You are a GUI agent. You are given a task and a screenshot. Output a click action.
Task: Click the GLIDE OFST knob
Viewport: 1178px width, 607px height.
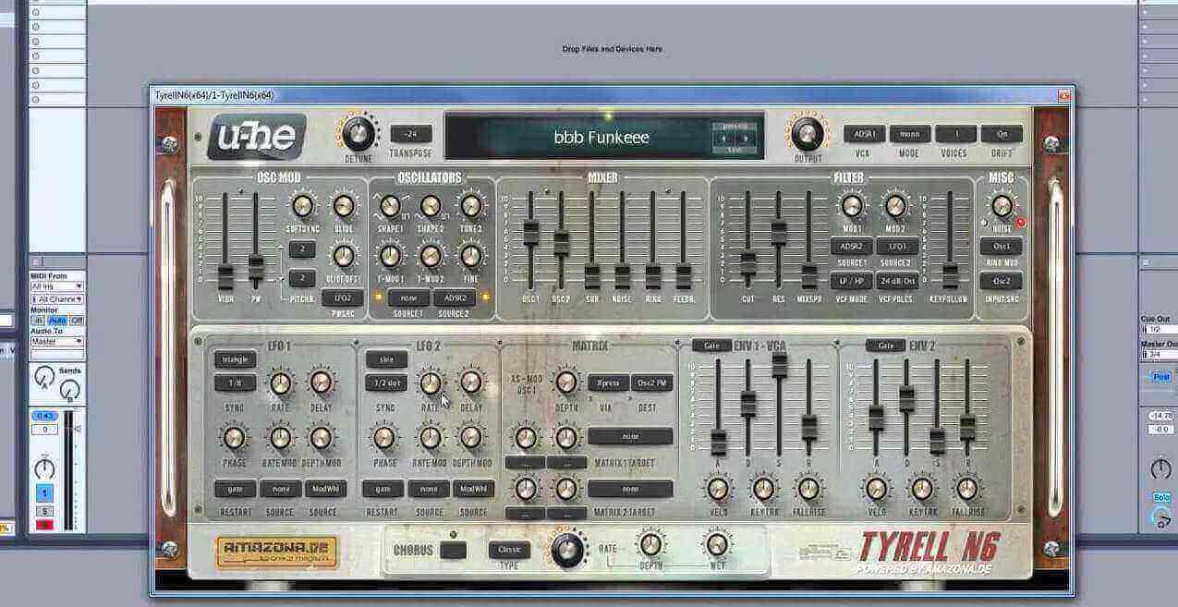point(343,256)
